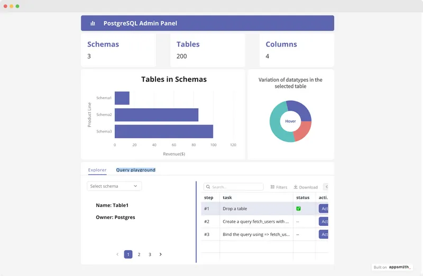Open the Query playground tab
Screen dimensions: 423x276
136,170
